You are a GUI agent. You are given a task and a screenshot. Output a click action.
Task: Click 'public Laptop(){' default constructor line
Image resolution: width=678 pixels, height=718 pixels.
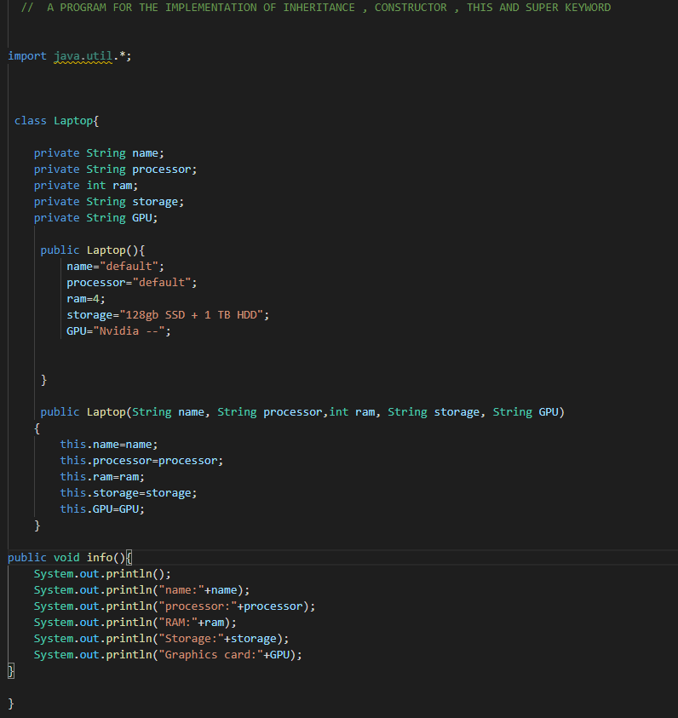pyautogui.click(x=93, y=250)
